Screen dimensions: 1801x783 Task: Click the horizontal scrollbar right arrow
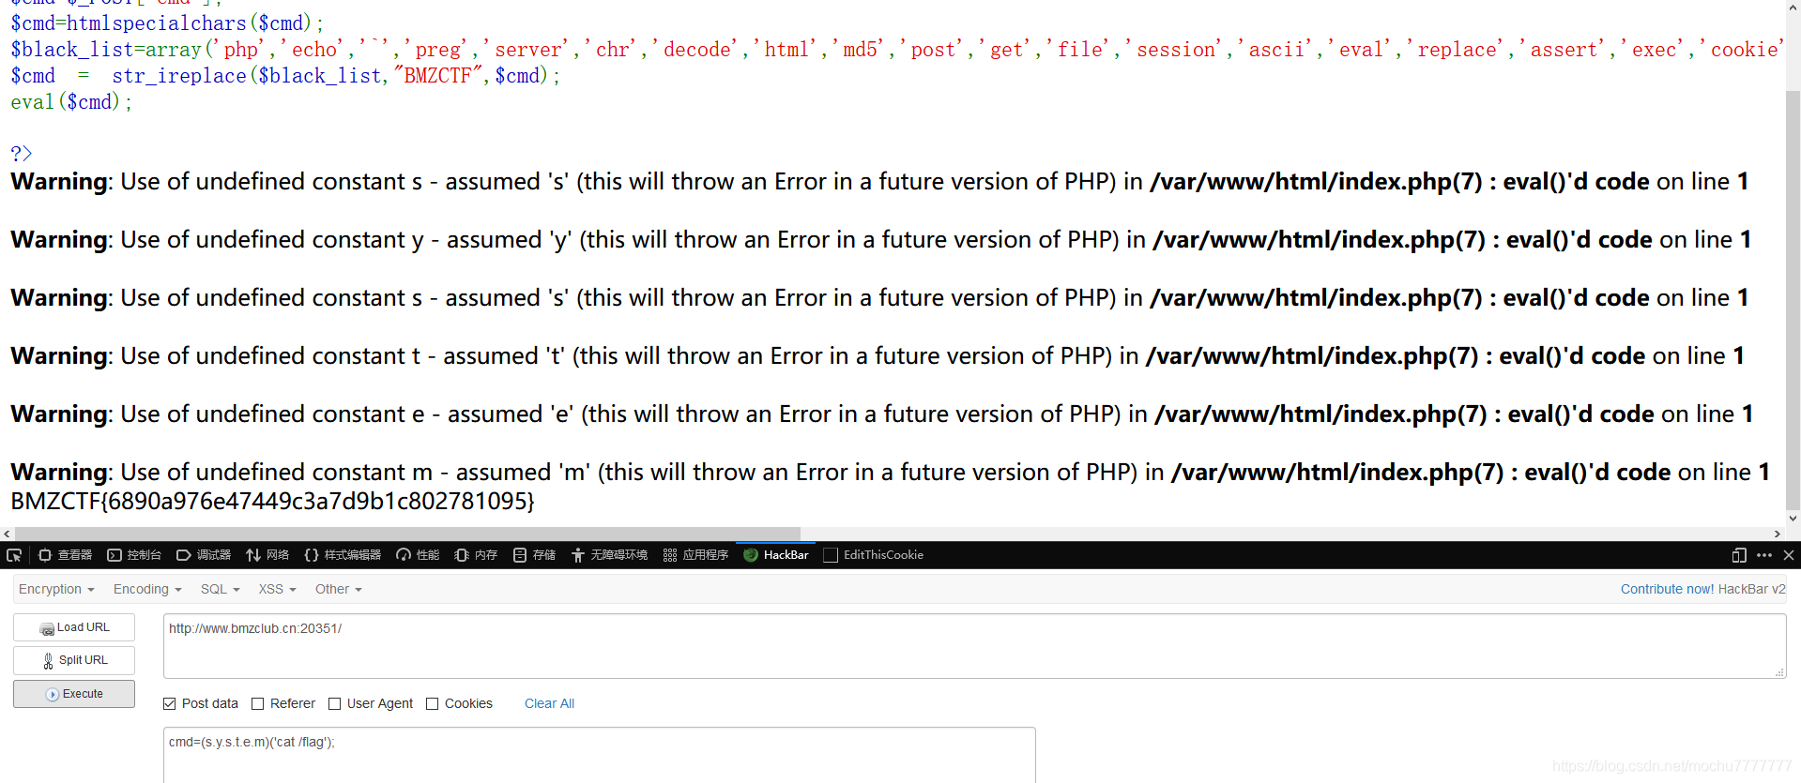tap(1777, 534)
